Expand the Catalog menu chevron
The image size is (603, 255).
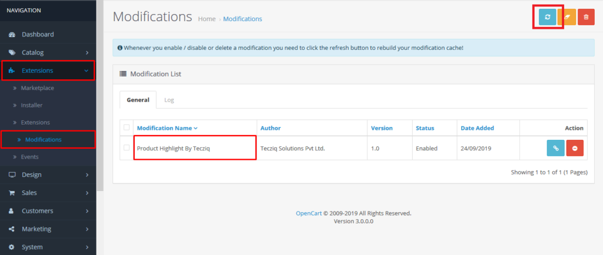tap(87, 52)
